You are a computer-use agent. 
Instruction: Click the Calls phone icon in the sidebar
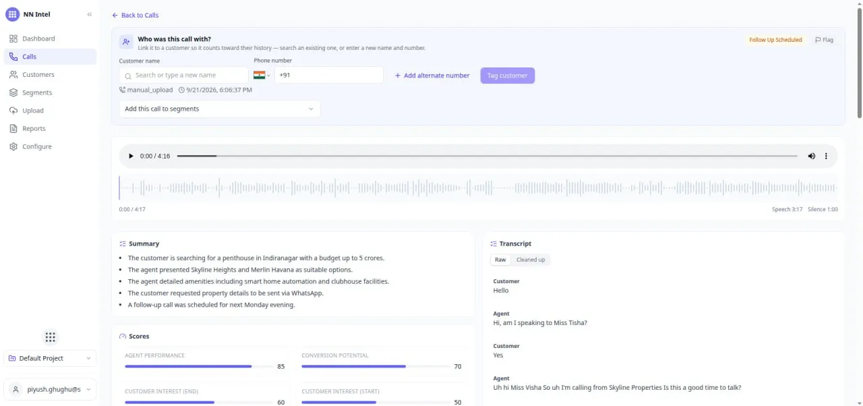pos(13,57)
